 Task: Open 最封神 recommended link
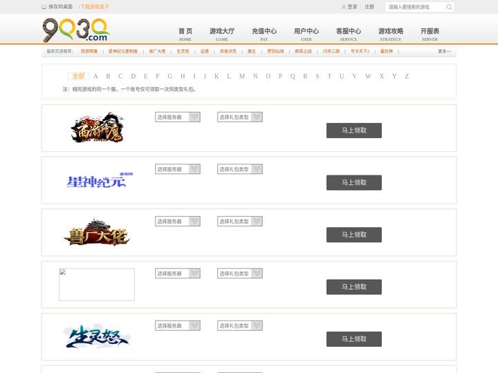click(387, 51)
